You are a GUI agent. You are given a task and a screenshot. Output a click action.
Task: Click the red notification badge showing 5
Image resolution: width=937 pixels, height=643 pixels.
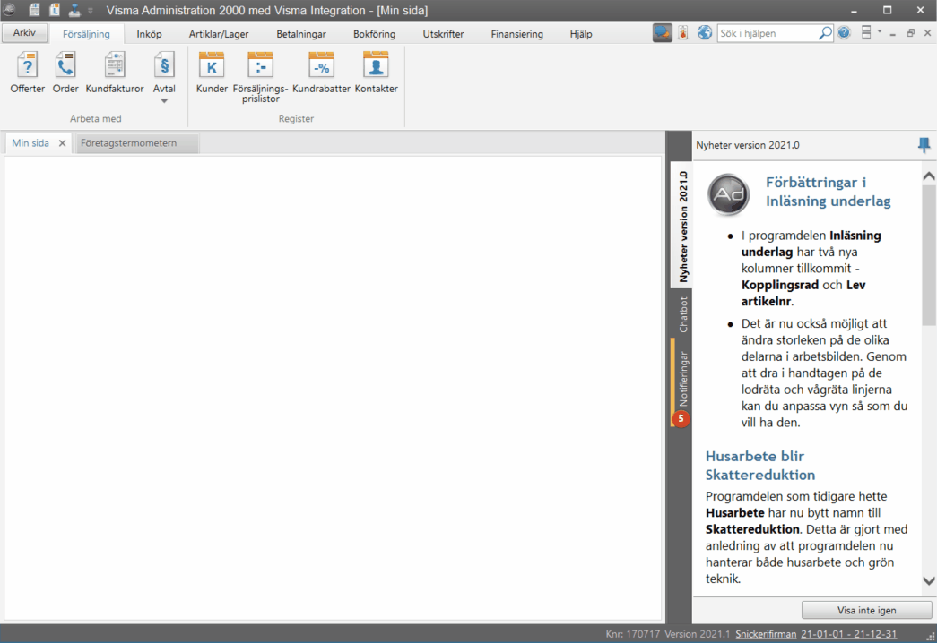pos(681,418)
